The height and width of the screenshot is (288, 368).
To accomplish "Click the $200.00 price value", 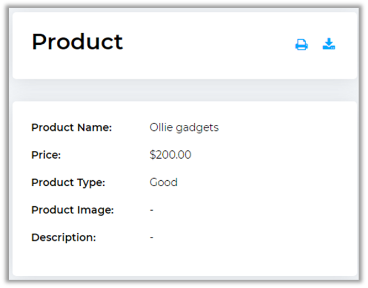I will pyautogui.click(x=170, y=155).
